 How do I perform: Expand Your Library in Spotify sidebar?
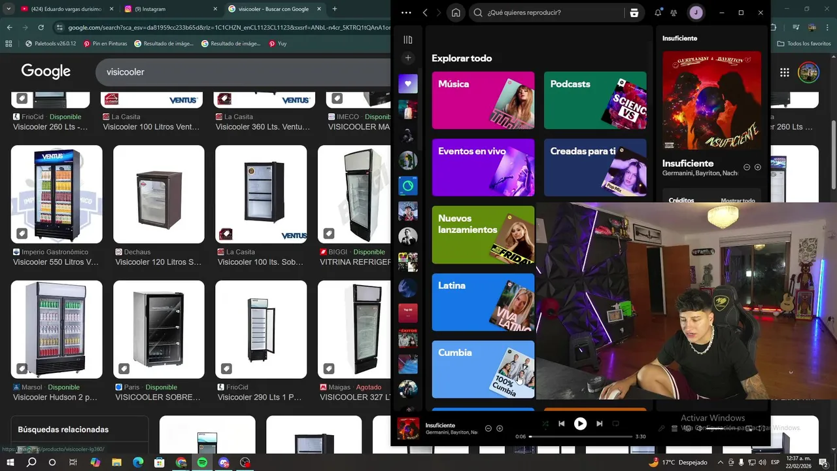(408, 40)
